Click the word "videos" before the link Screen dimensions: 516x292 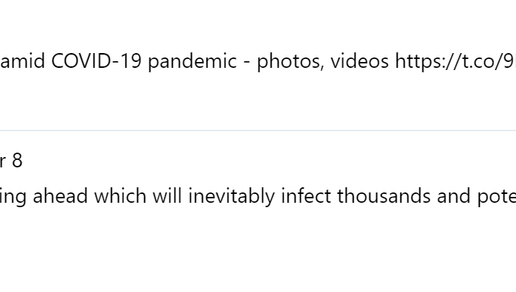(x=360, y=61)
